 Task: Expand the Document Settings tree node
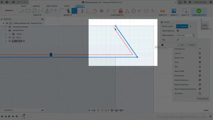coord(6,27)
